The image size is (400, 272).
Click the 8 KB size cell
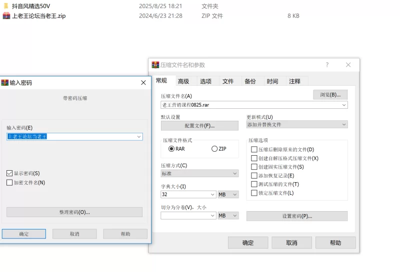293,16
